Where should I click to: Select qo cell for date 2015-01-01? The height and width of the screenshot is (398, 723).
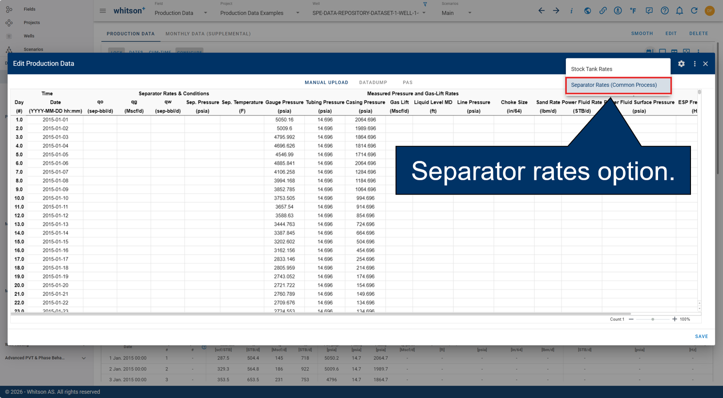(x=100, y=120)
